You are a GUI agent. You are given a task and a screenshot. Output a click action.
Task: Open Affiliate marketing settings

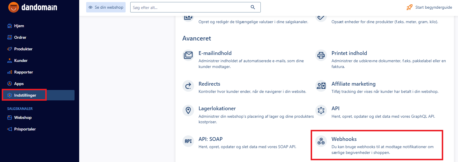pos(354,84)
